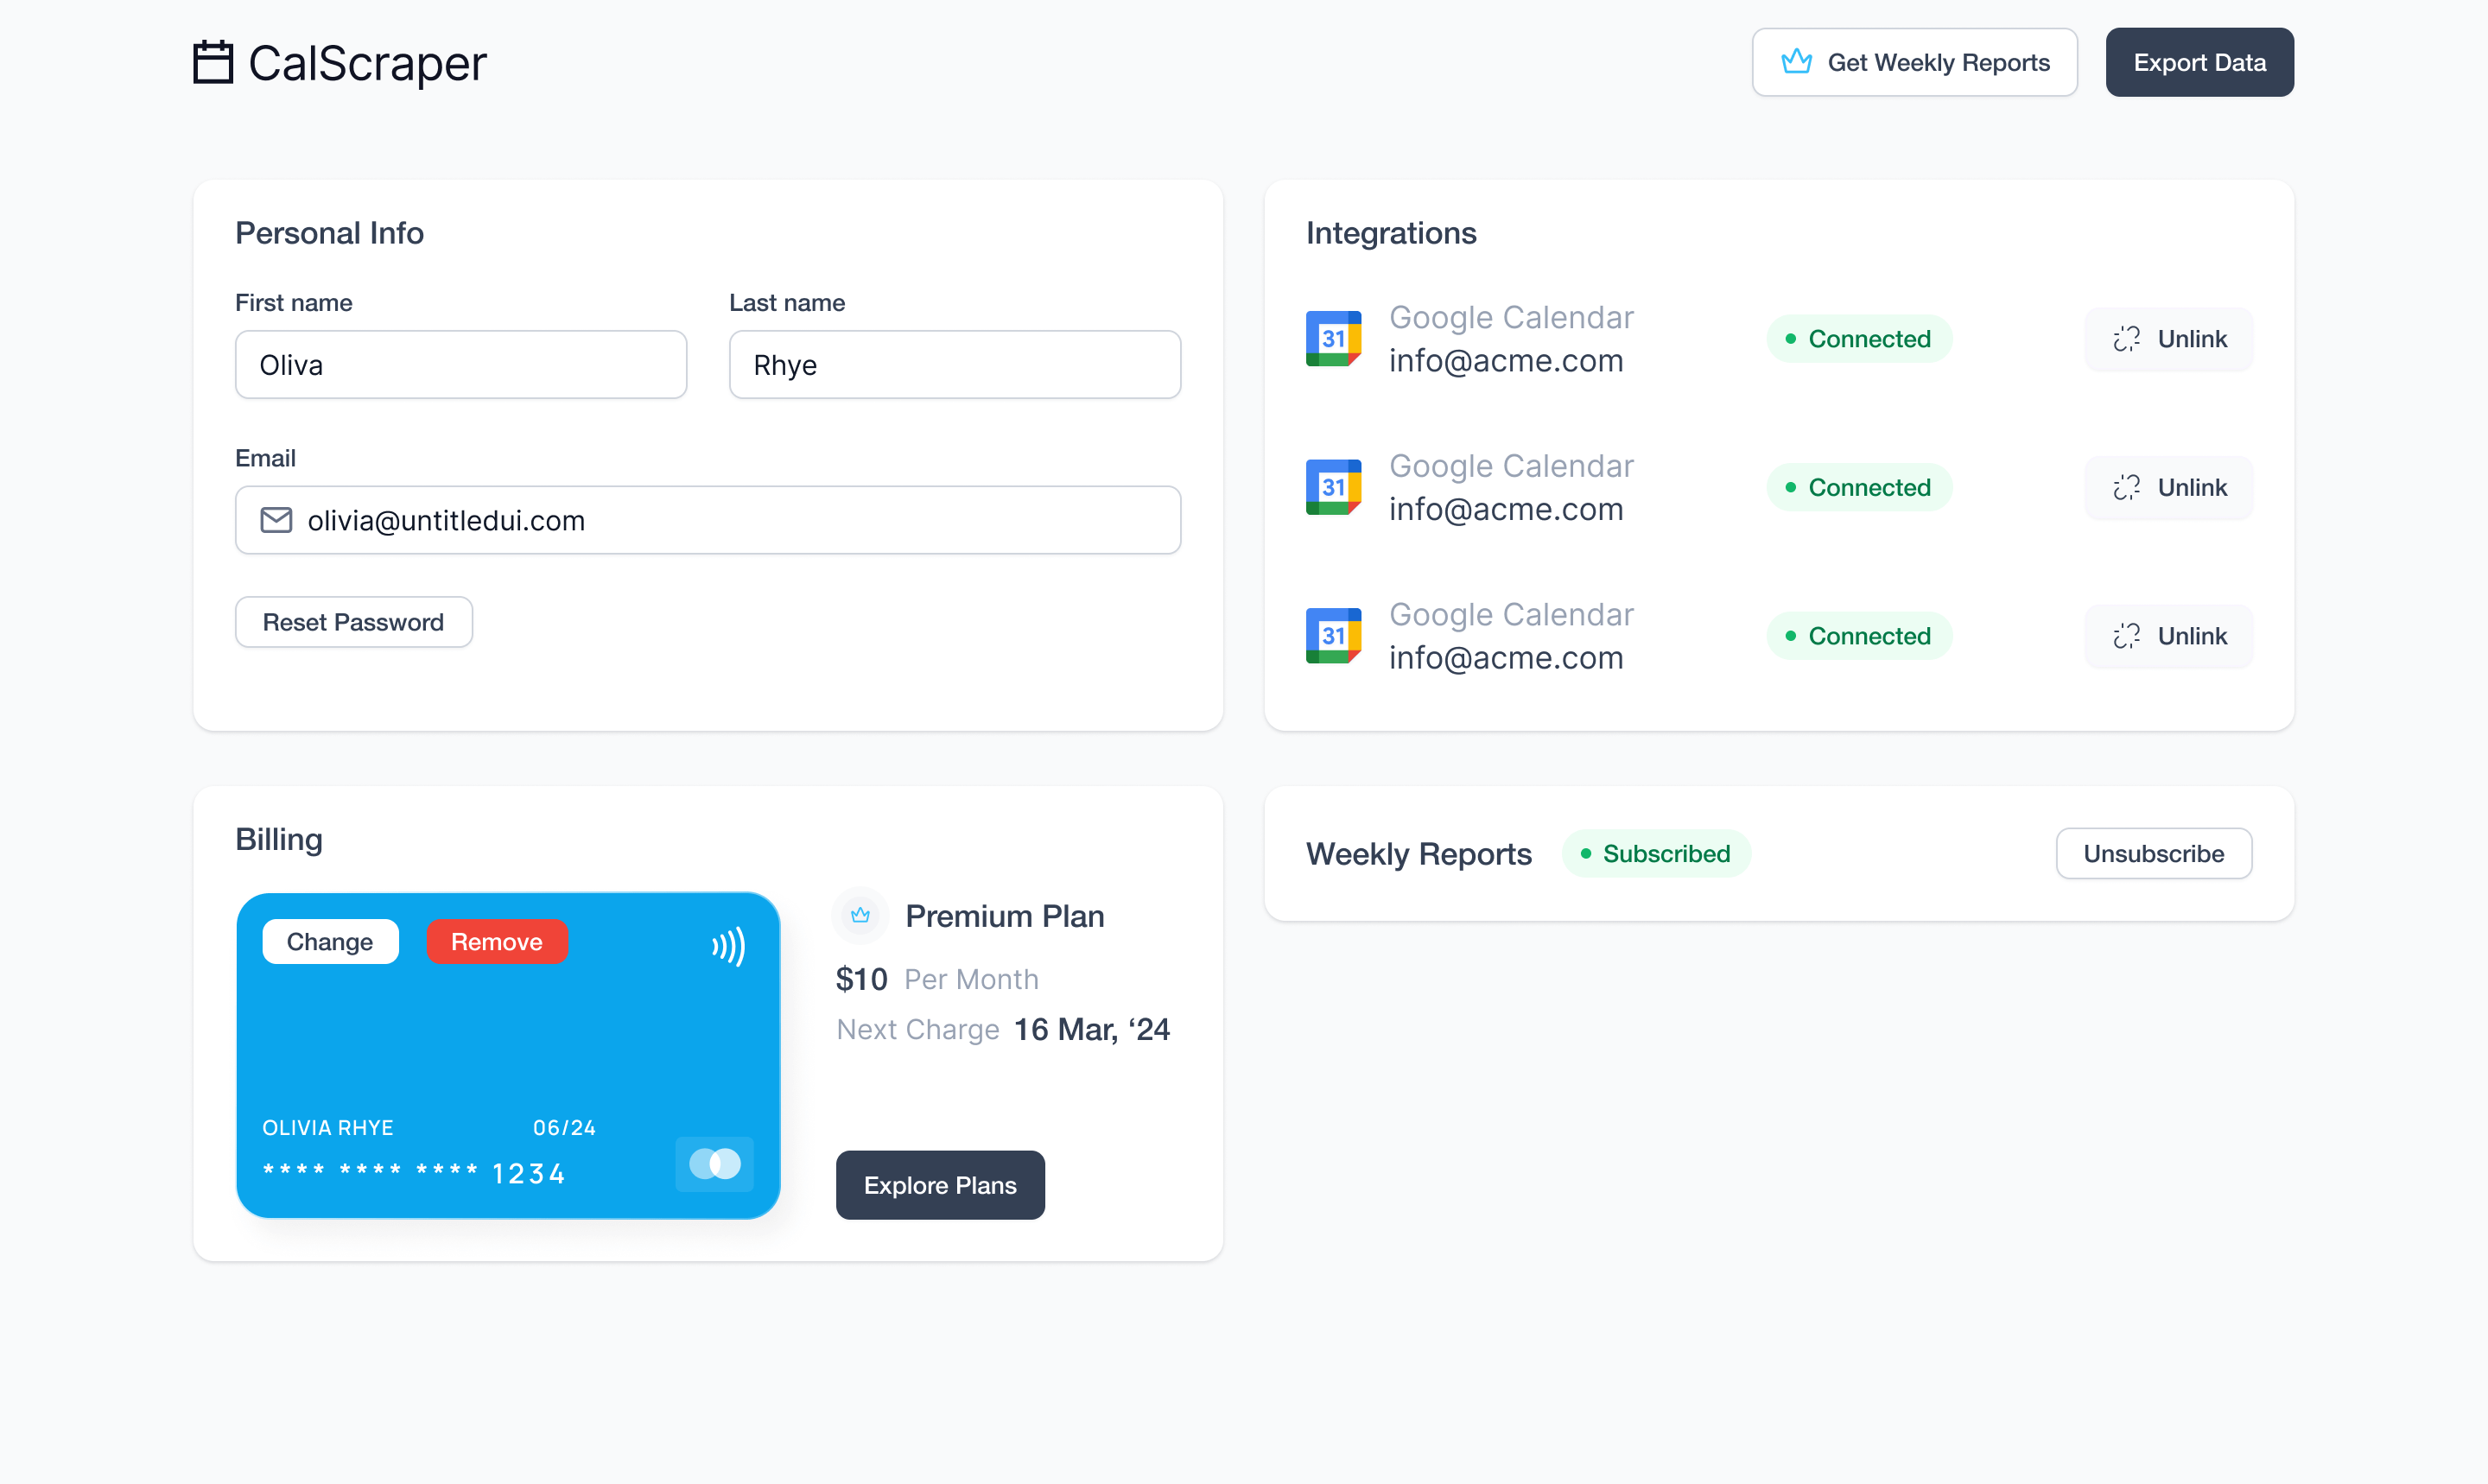Screen dimensions: 2488x1484
Task: Unlink the third Google Calendar integration
Action: (2168, 636)
